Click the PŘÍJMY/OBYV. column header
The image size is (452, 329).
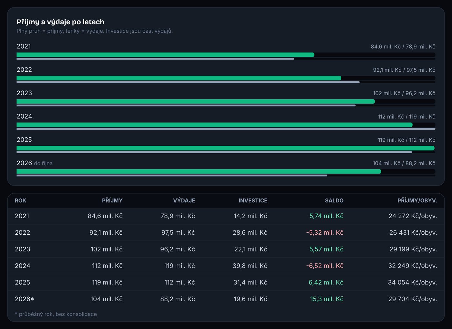[417, 200]
